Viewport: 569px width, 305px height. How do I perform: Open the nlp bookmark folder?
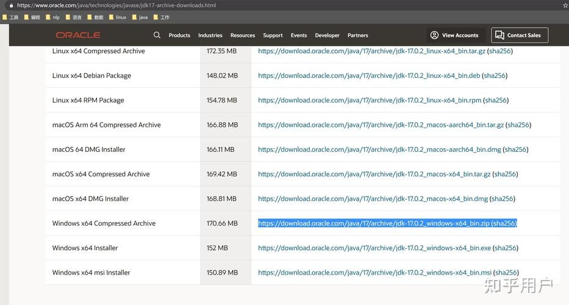(x=52, y=17)
